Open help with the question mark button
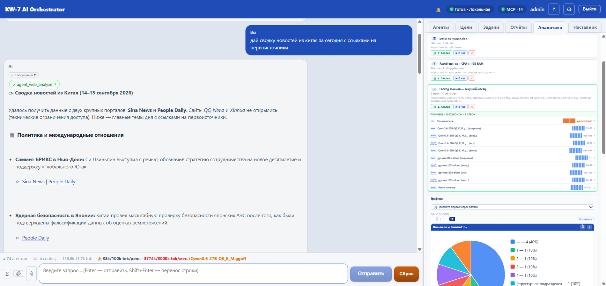Viewport: 606px width, 286px height. click(x=554, y=9)
